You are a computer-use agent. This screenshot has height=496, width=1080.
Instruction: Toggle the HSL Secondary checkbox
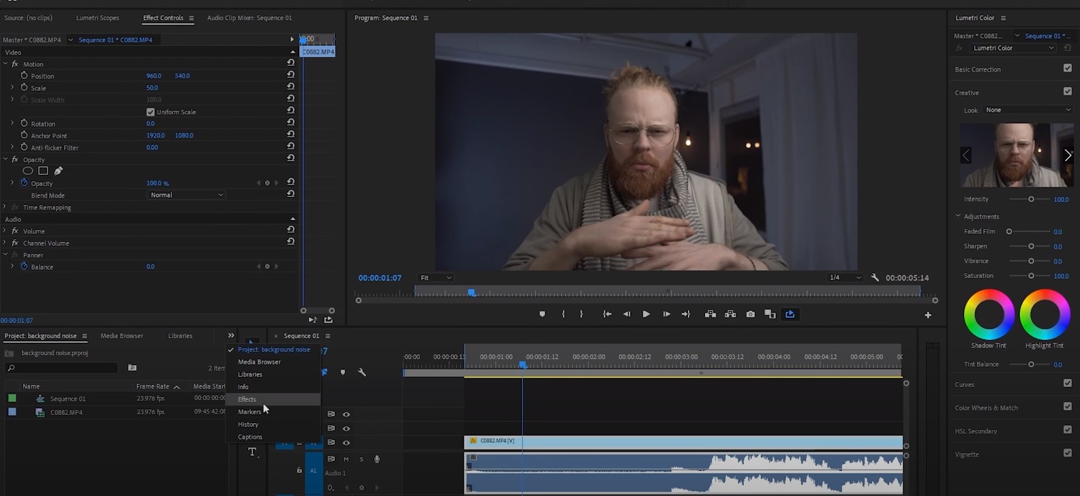pyautogui.click(x=1068, y=430)
